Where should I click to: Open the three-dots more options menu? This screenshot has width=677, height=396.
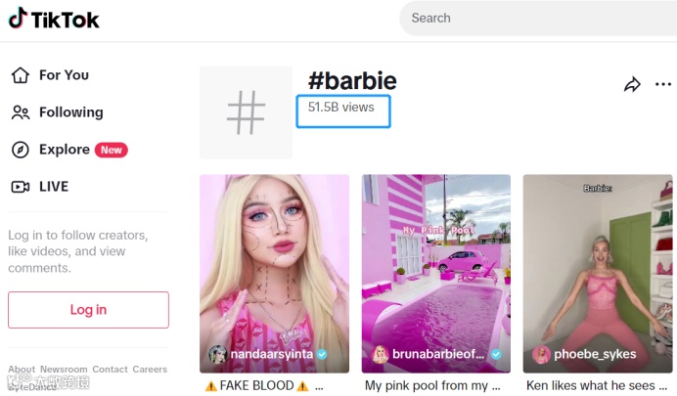663,84
